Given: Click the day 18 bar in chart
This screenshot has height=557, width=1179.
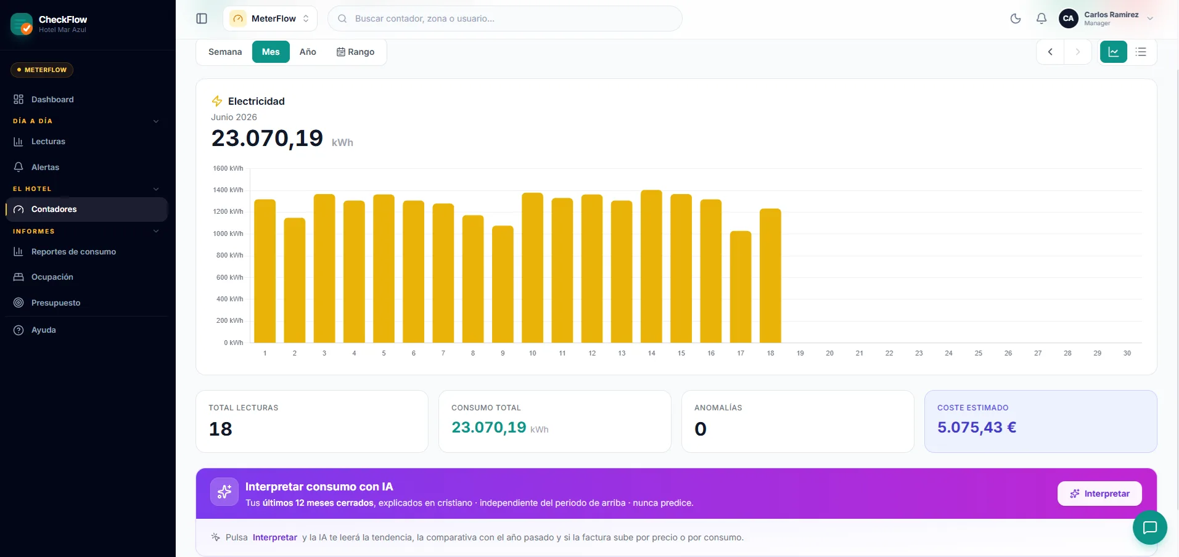Looking at the screenshot, I should click(770, 275).
